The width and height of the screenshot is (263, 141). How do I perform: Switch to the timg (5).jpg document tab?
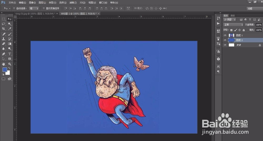point(35,14)
